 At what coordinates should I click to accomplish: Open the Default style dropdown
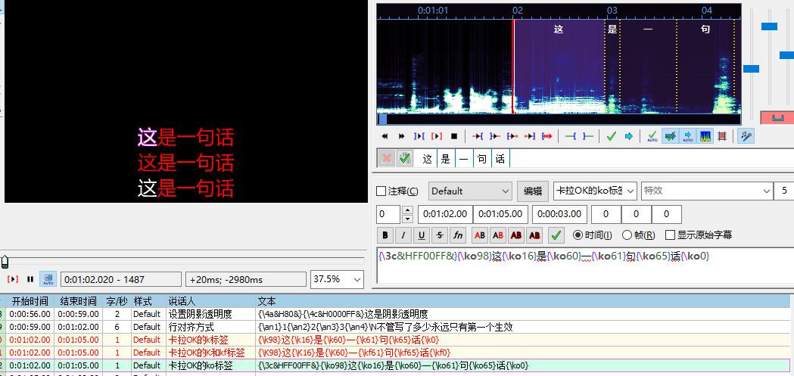coord(471,191)
